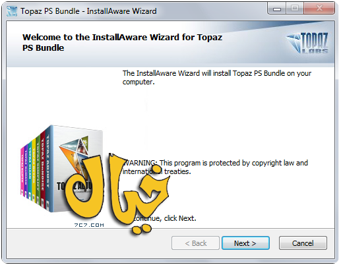Click the Topaz Labs logo in header
The width and height of the screenshot is (341, 265).
point(308,43)
